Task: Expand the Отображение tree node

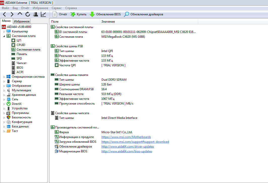Action: pos(4,86)
